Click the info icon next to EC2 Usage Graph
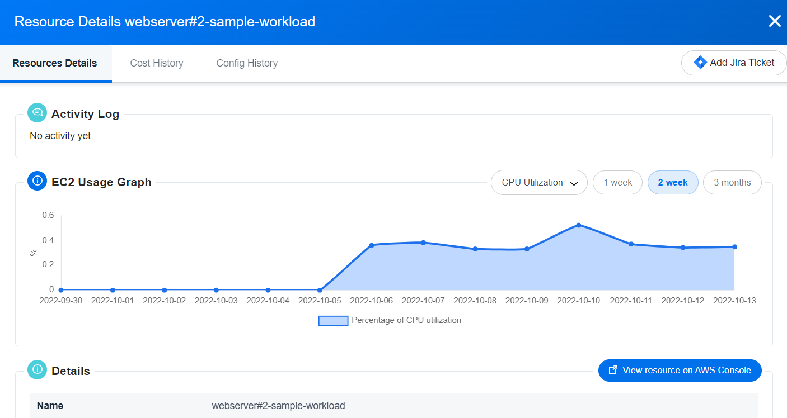 pyautogui.click(x=36, y=180)
